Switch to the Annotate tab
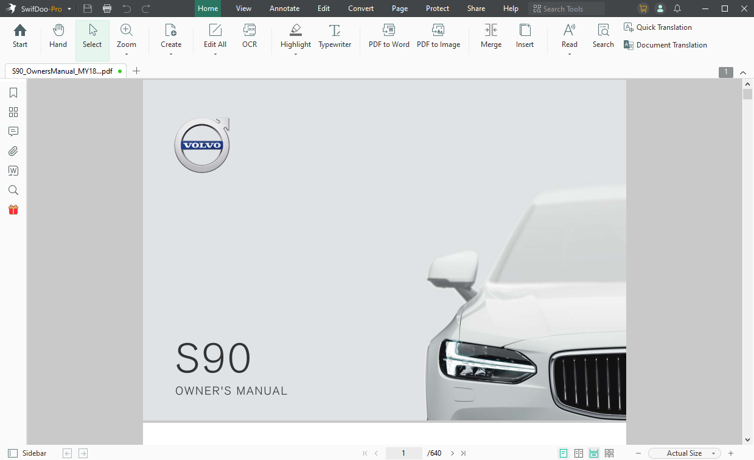 click(x=285, y=9)
